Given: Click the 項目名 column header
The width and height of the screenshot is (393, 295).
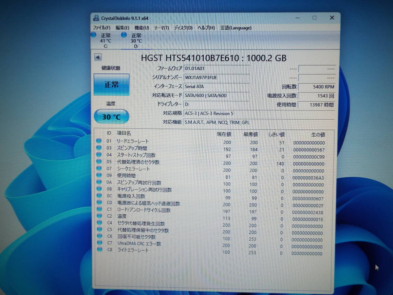Looking at the screenshot, I should [124, 133].
